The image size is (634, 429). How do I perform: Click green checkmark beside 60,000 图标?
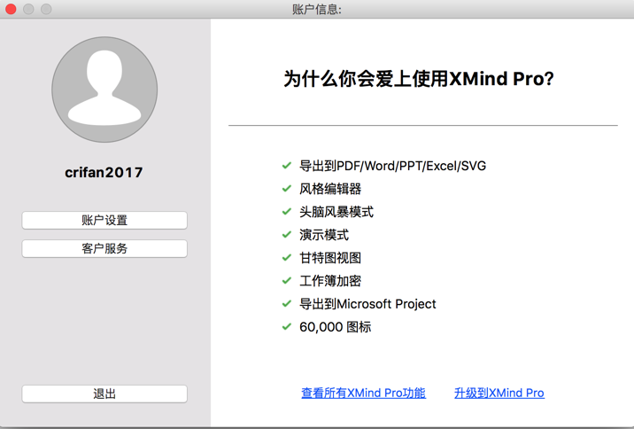pyautogui.click(x=287, y=326)
